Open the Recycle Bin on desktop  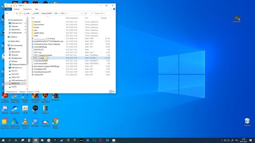[247, 122]
